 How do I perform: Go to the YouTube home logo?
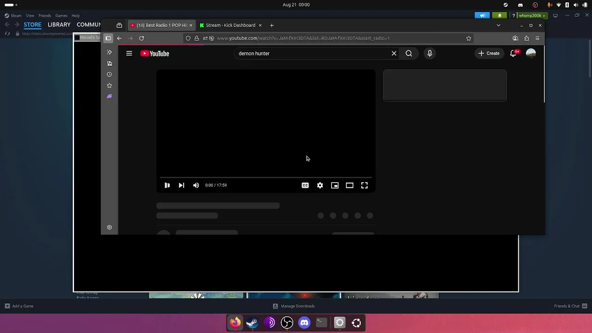tap(155, 54)
